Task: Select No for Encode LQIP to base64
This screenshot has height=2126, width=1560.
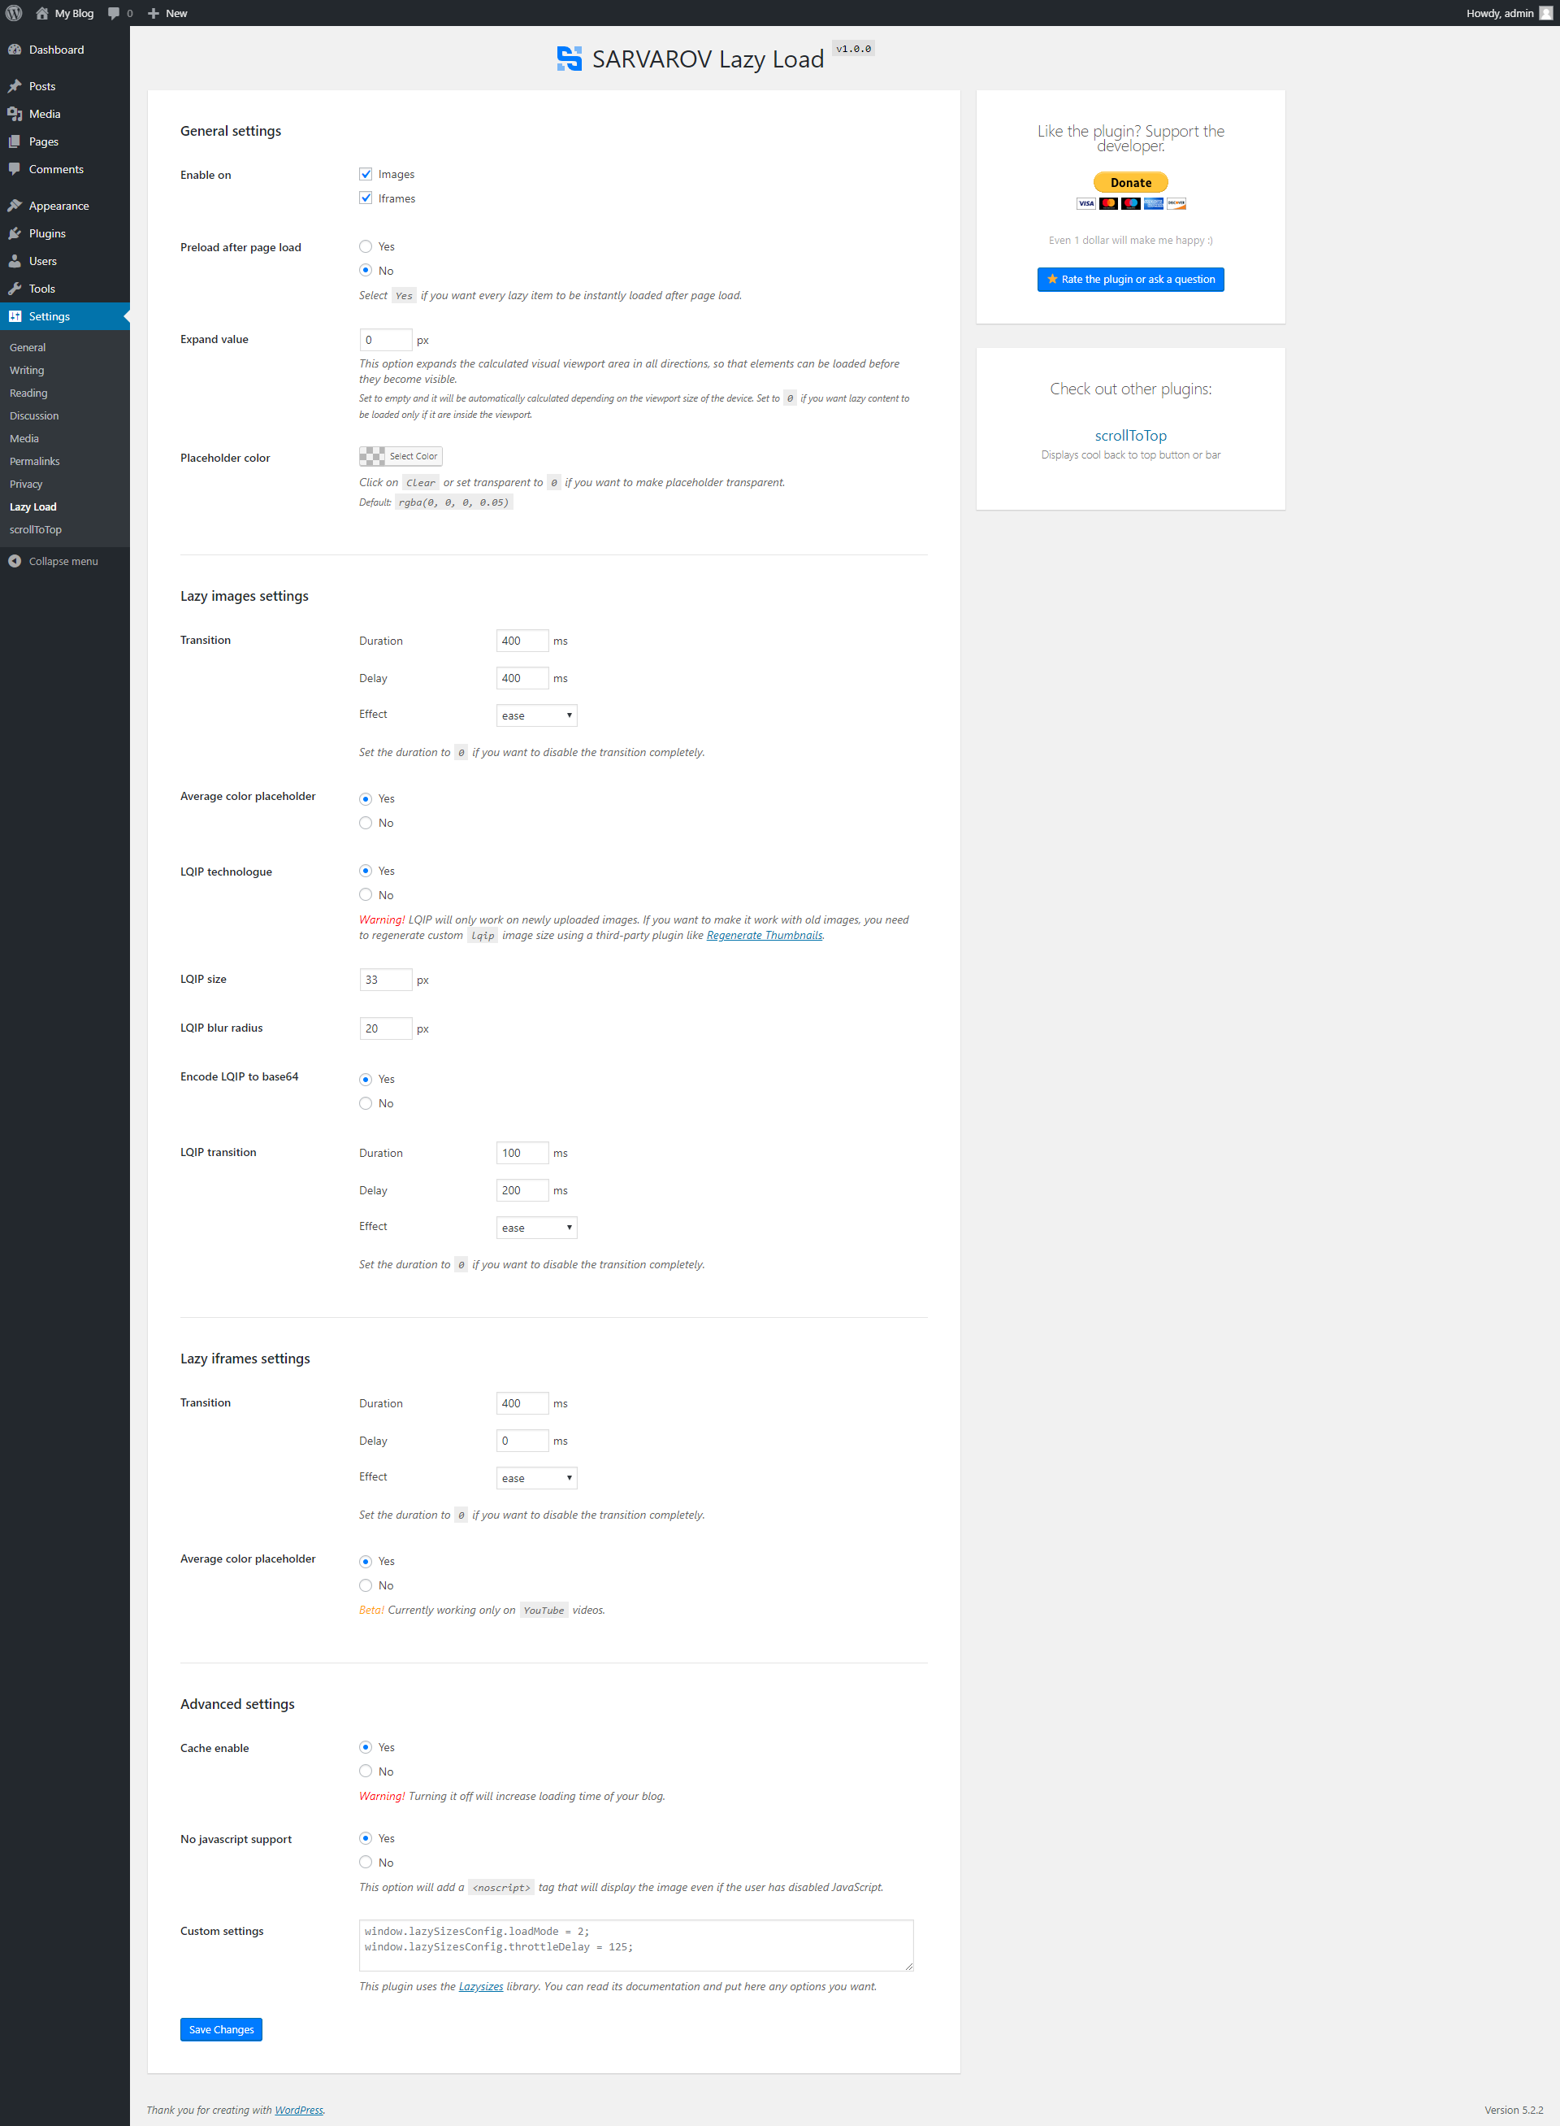Action: pos(366,1103)
